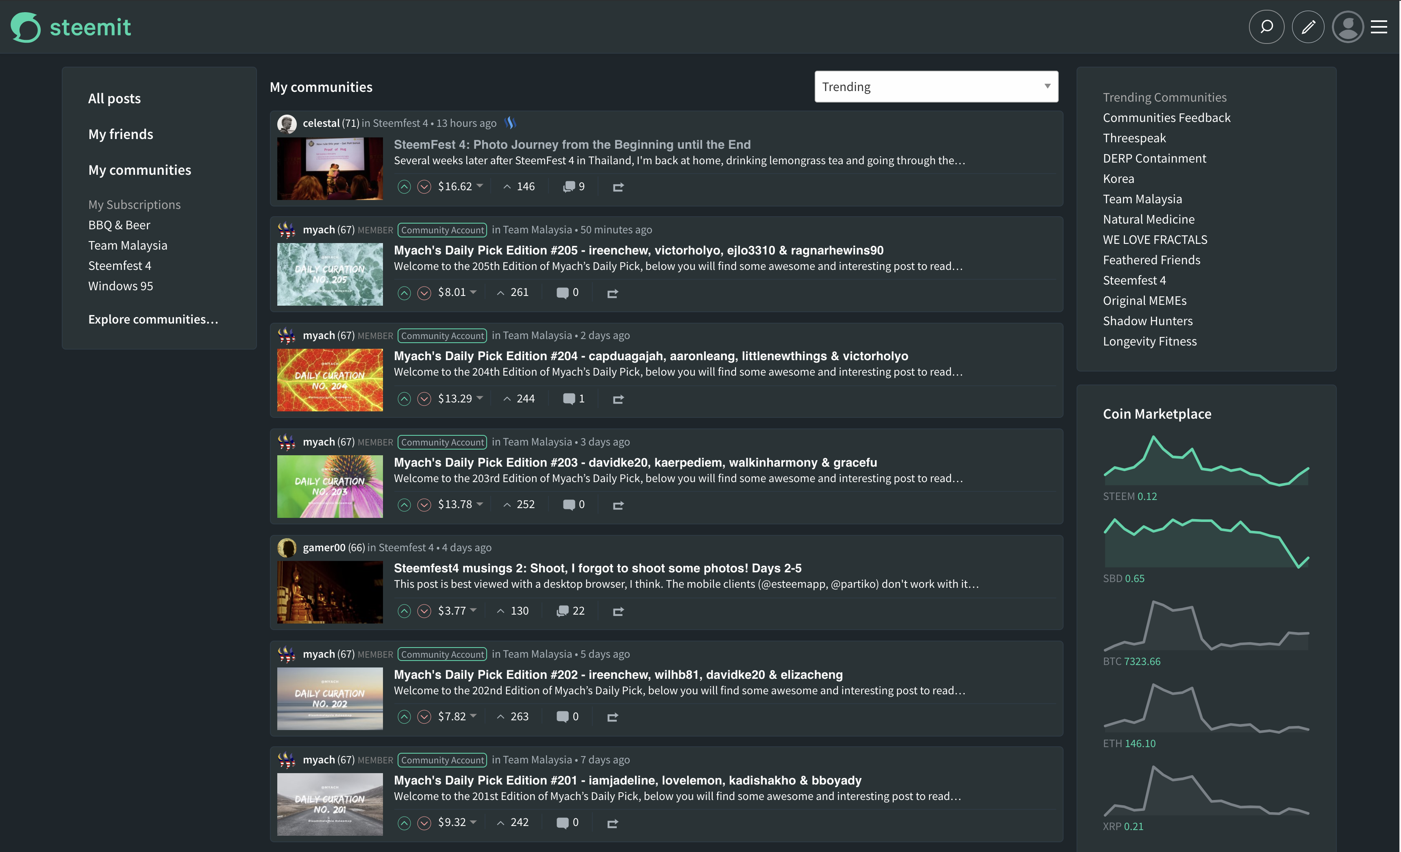Open Daily Curation No. 205 thumbnail

point(330,274)
